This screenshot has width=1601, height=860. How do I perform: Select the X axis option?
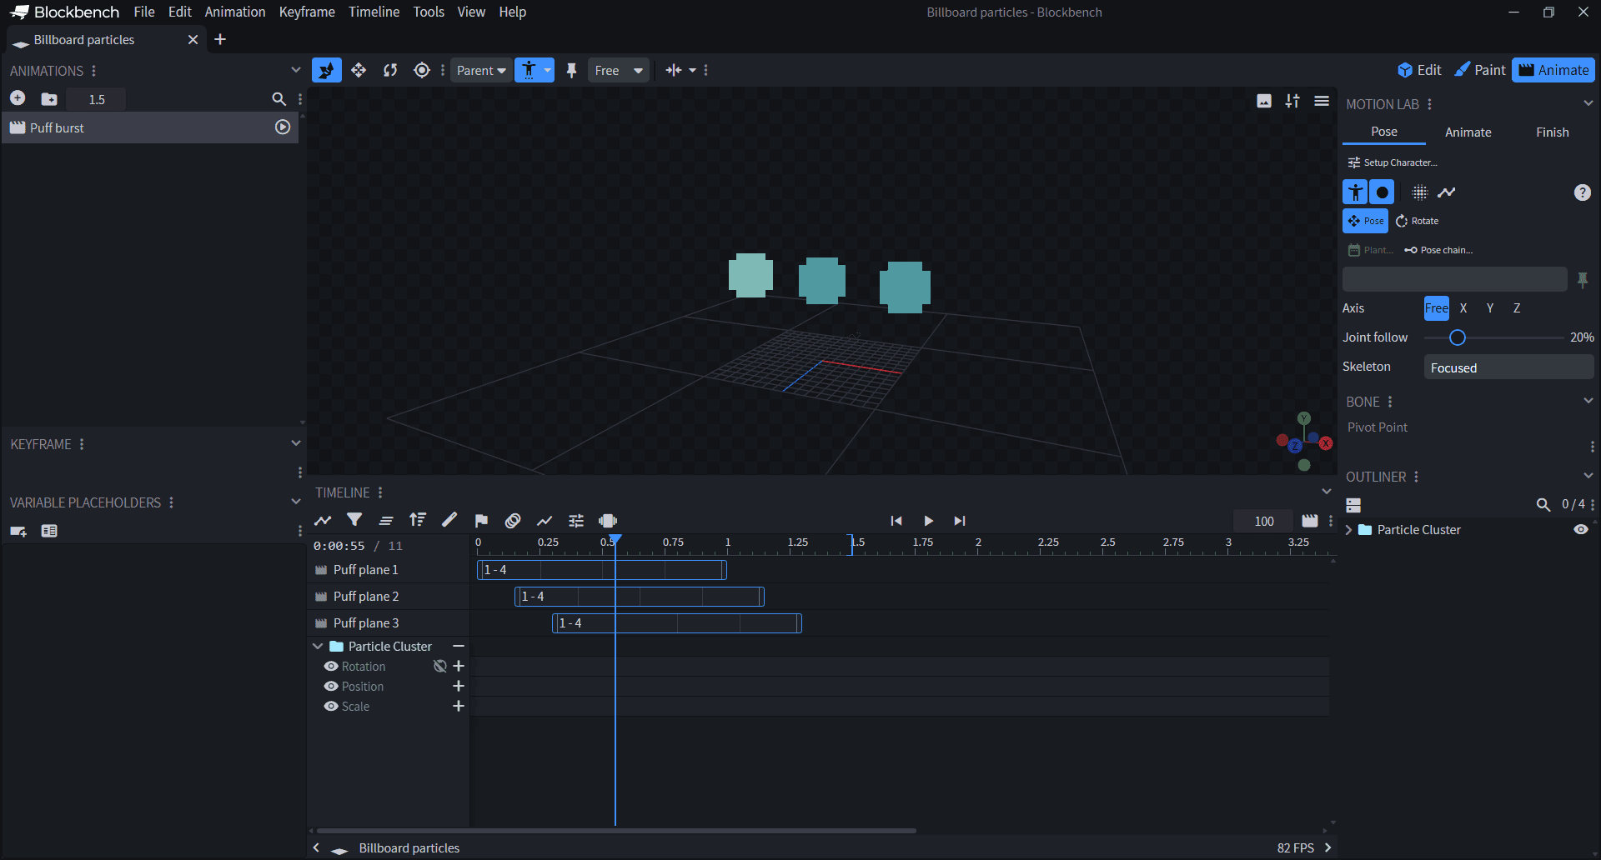click(1463, 308)
